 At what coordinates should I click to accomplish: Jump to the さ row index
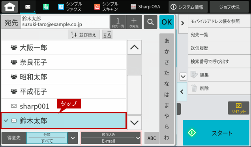[167, 62]
